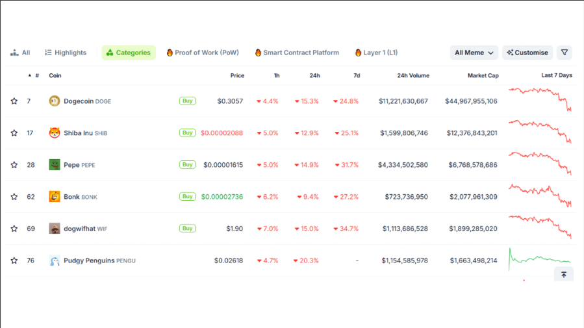Open the Shiba Inu SHIB coin page
This screenshot has height=328, width=584.
(x=85, y=133)
